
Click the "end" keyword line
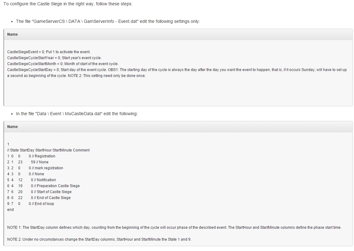point(10,210)
